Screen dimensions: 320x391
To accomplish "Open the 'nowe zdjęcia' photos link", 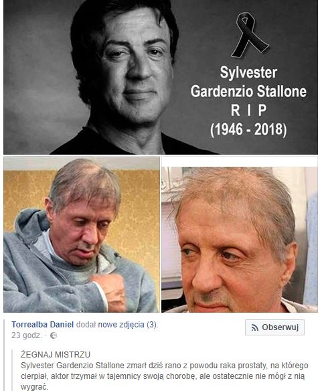I will click(121, 325).
